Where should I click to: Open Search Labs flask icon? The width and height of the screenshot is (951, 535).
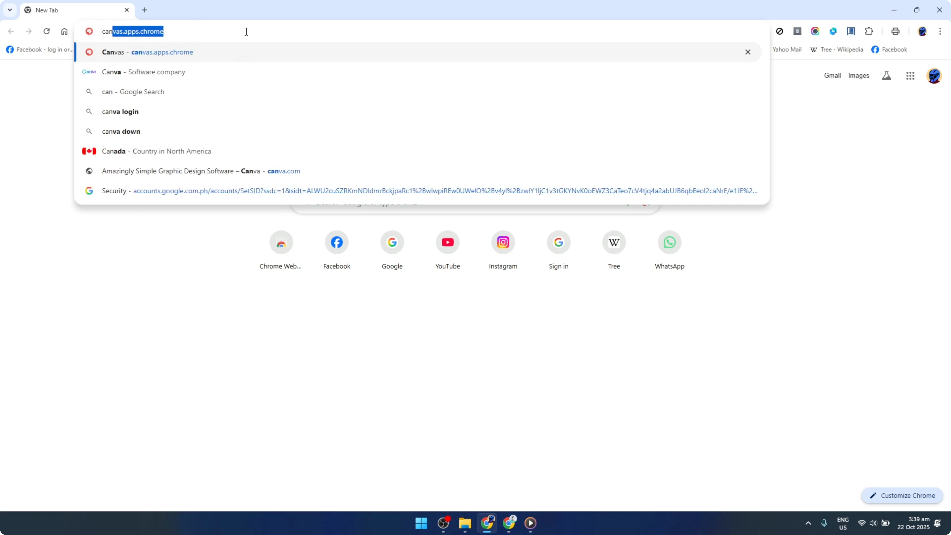pyautogui.click(x=886, y=75)
